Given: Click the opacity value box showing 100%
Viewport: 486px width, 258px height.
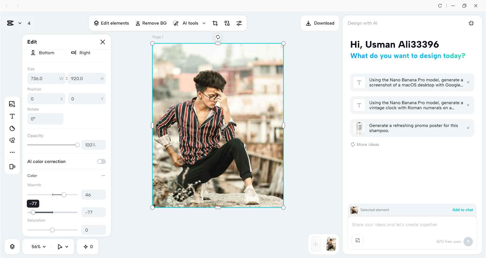Looking at the screenshot, I should tap(93, 145).
